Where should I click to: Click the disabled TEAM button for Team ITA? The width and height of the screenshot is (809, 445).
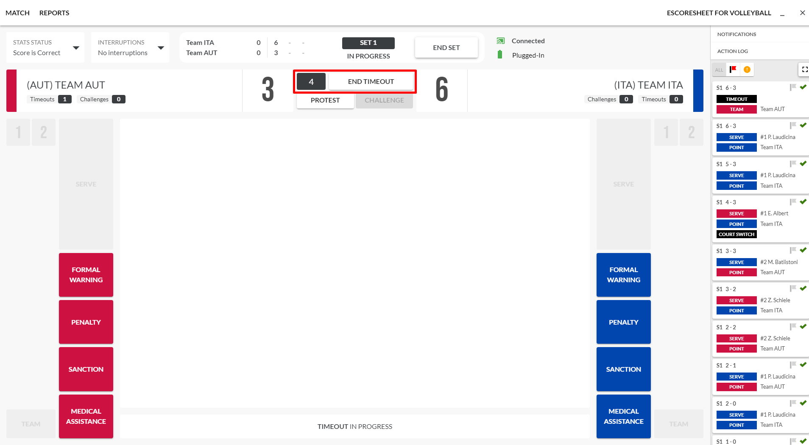679,424
